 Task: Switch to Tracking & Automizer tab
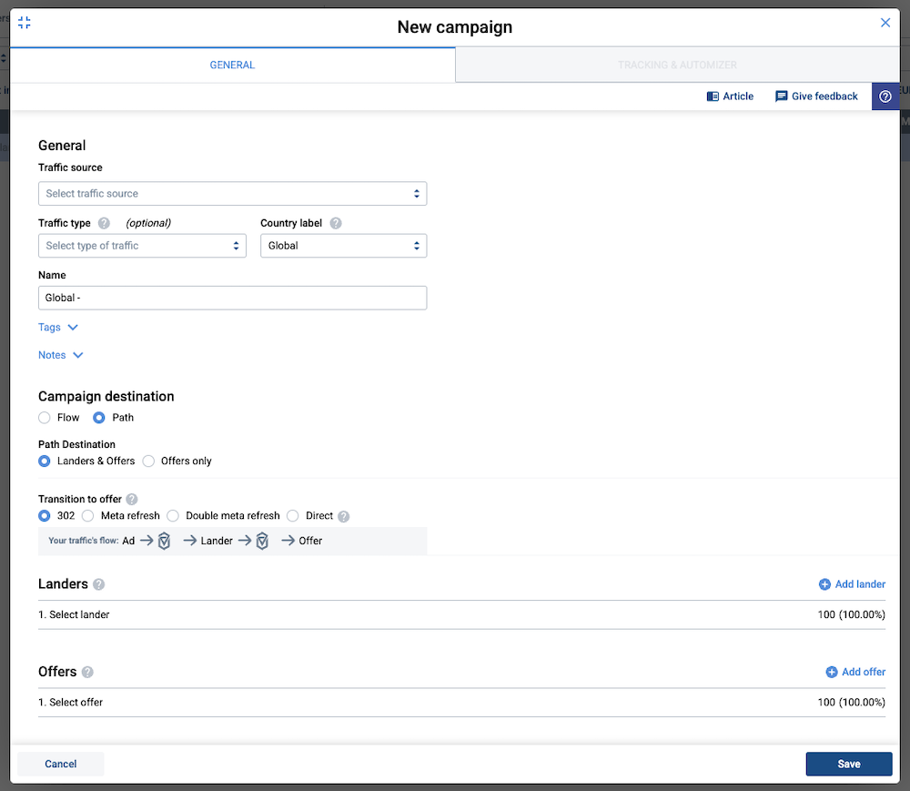coord(677,66)
